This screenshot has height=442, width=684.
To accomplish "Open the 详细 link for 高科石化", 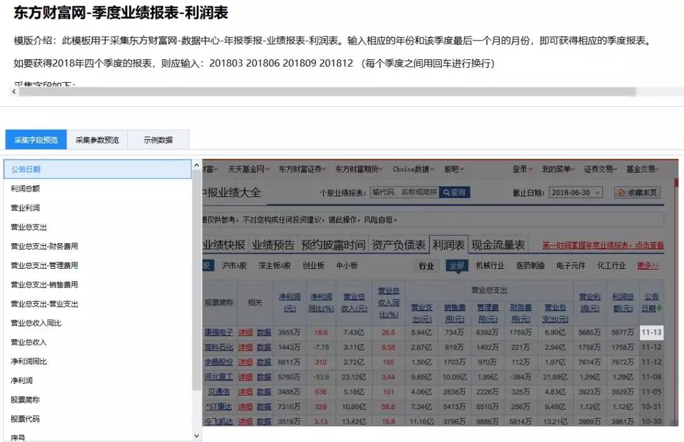I will point(245,348).
